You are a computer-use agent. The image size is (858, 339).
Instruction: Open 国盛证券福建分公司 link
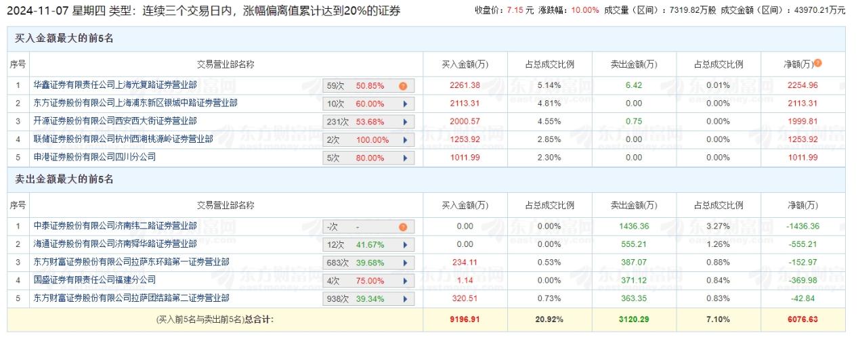[95, 279]
